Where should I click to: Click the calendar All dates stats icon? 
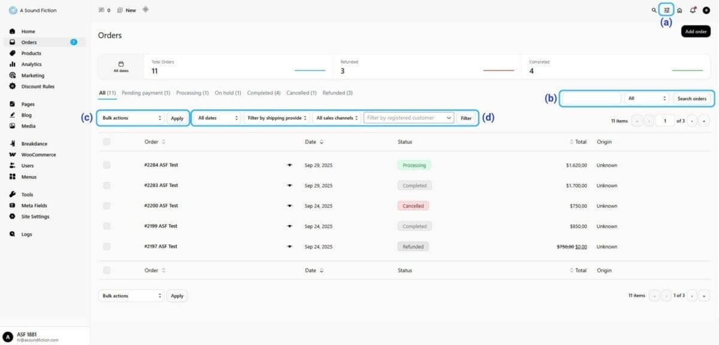pyautogui.click(x=121, y=63)
